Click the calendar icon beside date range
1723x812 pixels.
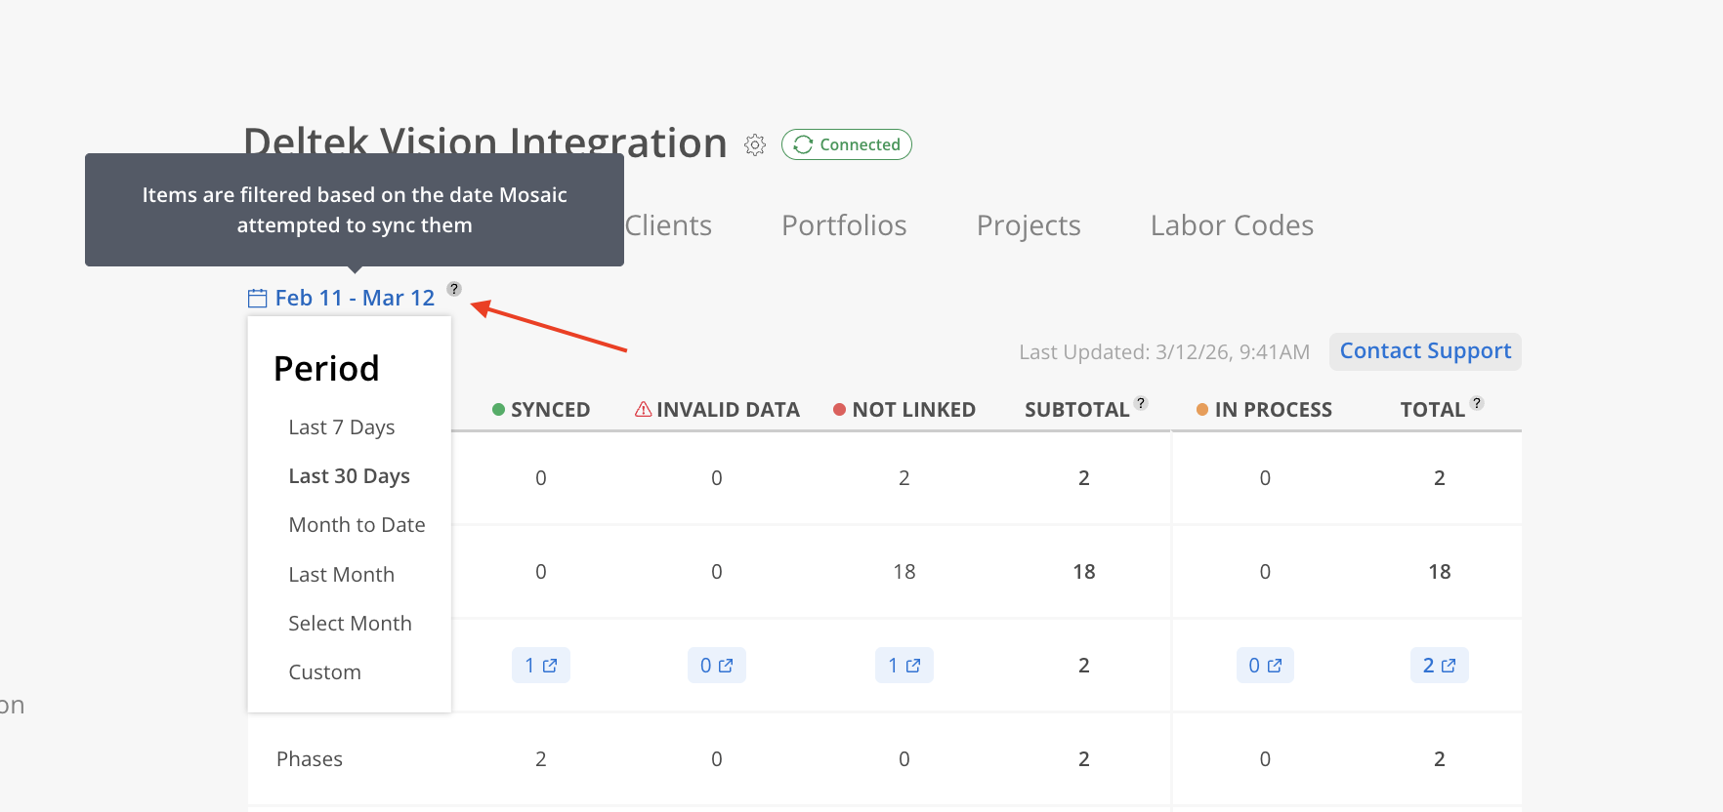257,299
